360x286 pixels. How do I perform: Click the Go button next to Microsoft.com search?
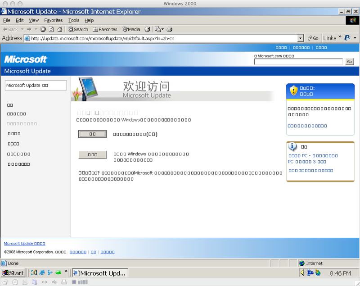click(350, 62)
